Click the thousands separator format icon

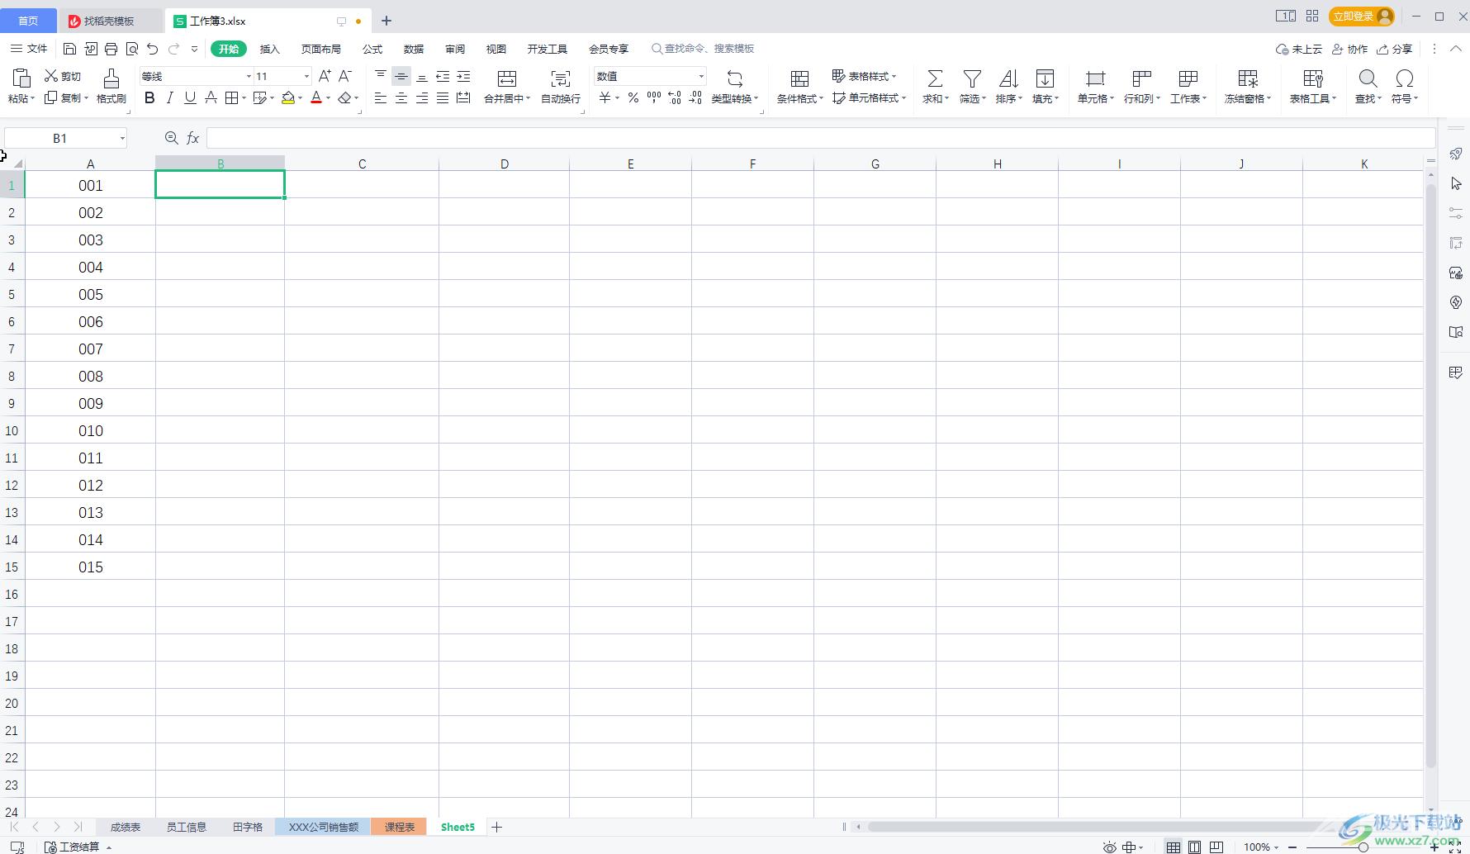pos(654,98)
